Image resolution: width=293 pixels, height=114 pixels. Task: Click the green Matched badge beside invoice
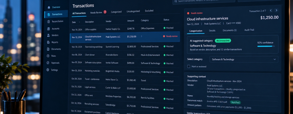(235, 102)
